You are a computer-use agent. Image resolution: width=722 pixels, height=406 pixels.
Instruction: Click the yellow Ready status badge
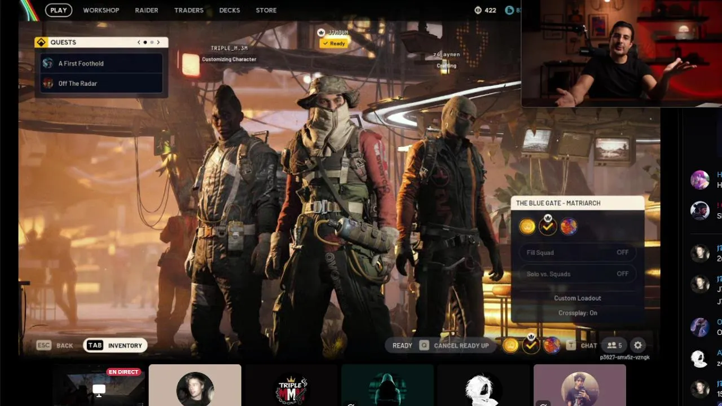point(334,43)
